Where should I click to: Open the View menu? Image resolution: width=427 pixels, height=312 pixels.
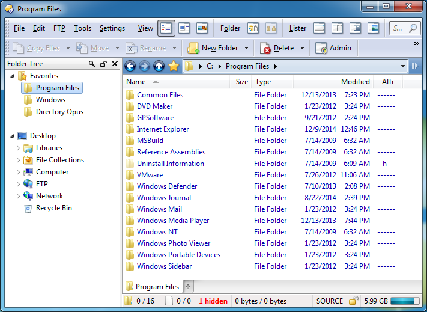(x=145, y=28)
